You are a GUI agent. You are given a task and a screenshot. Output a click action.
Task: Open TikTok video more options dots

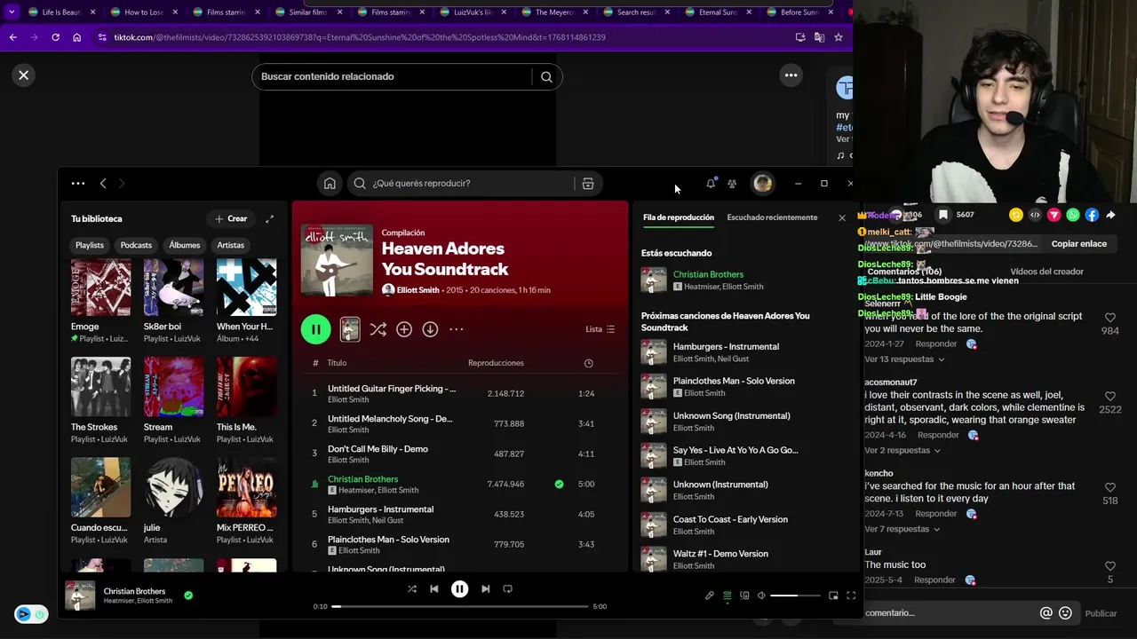click(791, 75)
